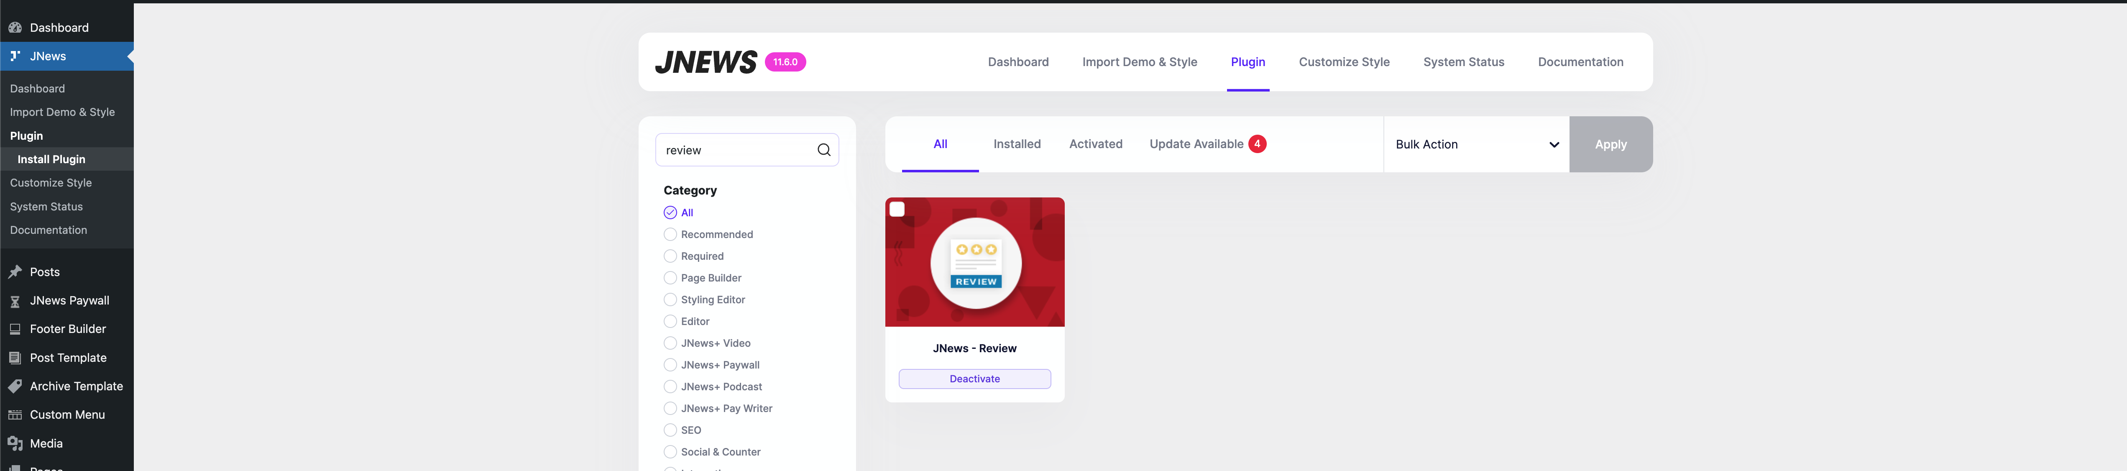Deactivate the JNews - Review plugin

(974, 379)
